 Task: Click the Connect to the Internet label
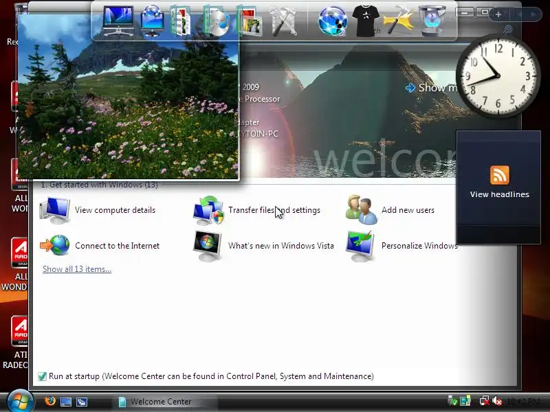[x=117, y=246]
